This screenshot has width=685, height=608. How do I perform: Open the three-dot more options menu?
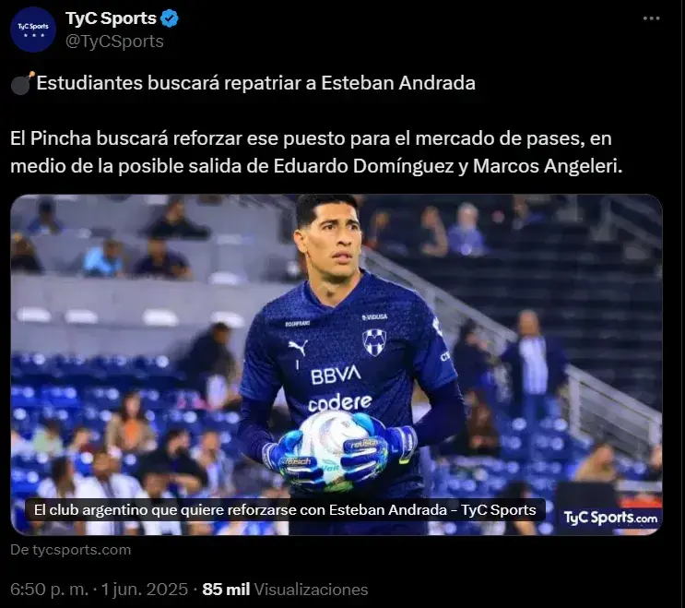651,18
